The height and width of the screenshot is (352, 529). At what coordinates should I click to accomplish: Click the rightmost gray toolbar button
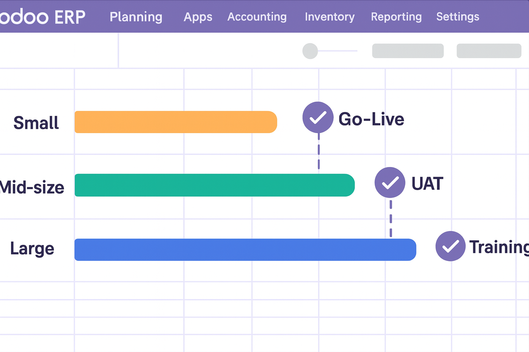click(x=489, y=51)
